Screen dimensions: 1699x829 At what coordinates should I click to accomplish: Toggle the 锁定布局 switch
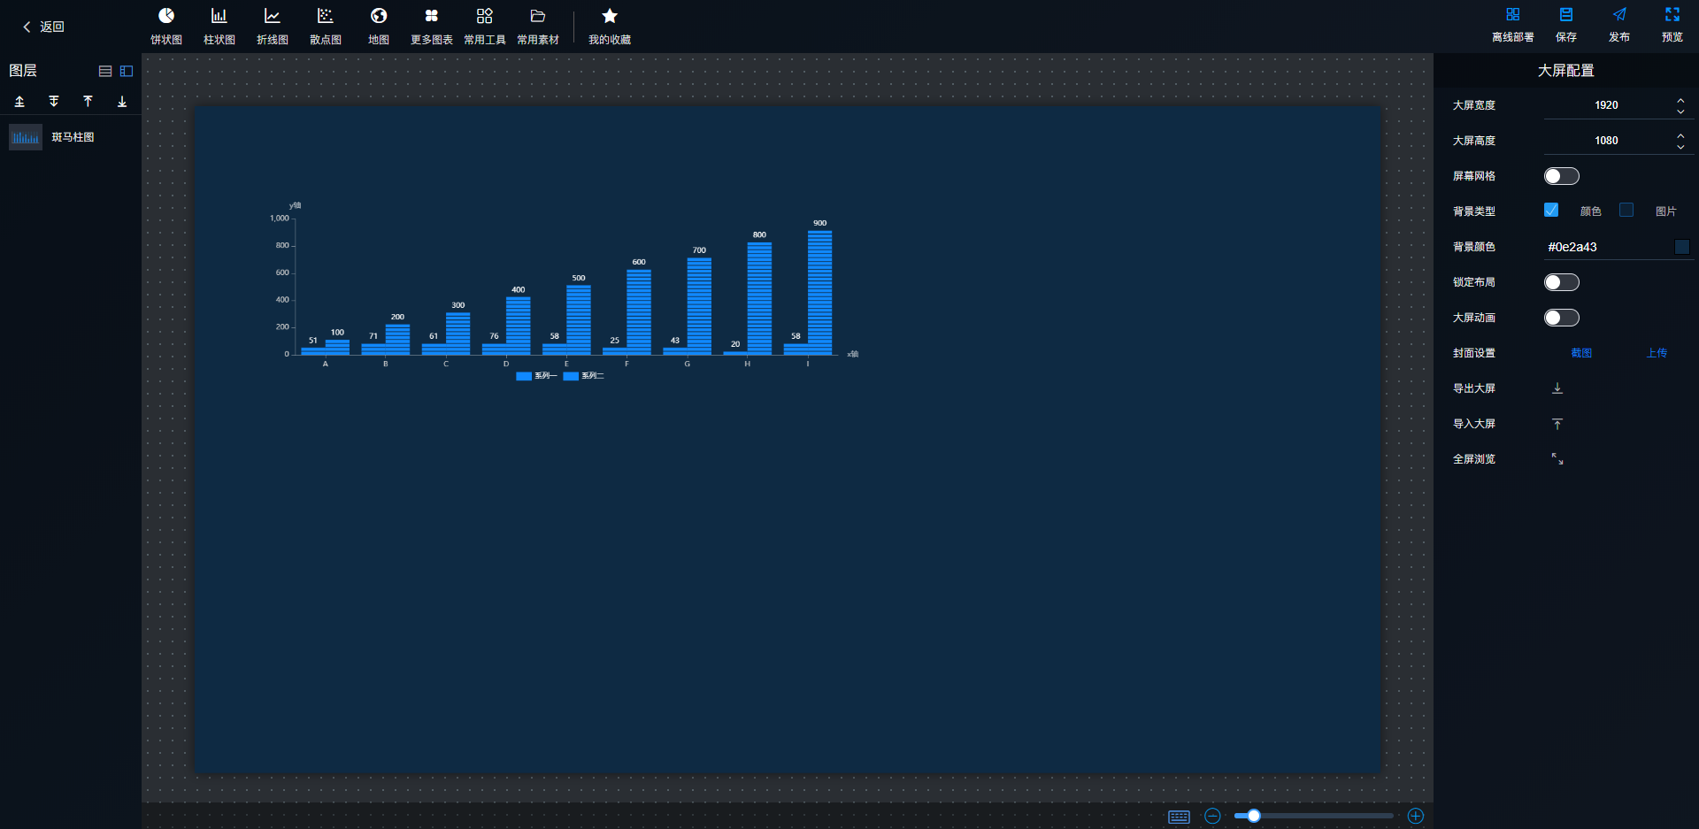[1562, 282]
